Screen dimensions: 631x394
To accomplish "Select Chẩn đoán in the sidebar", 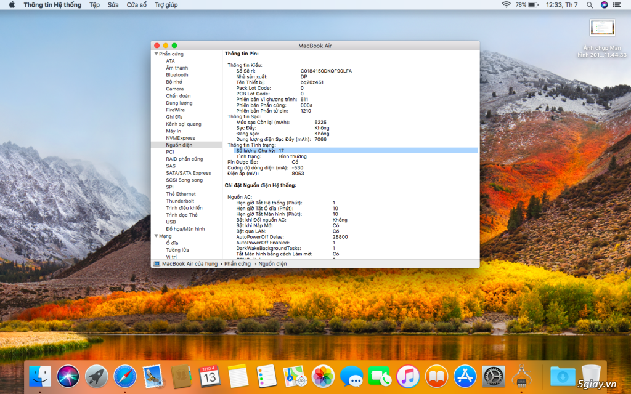I will tap(178, 96).
